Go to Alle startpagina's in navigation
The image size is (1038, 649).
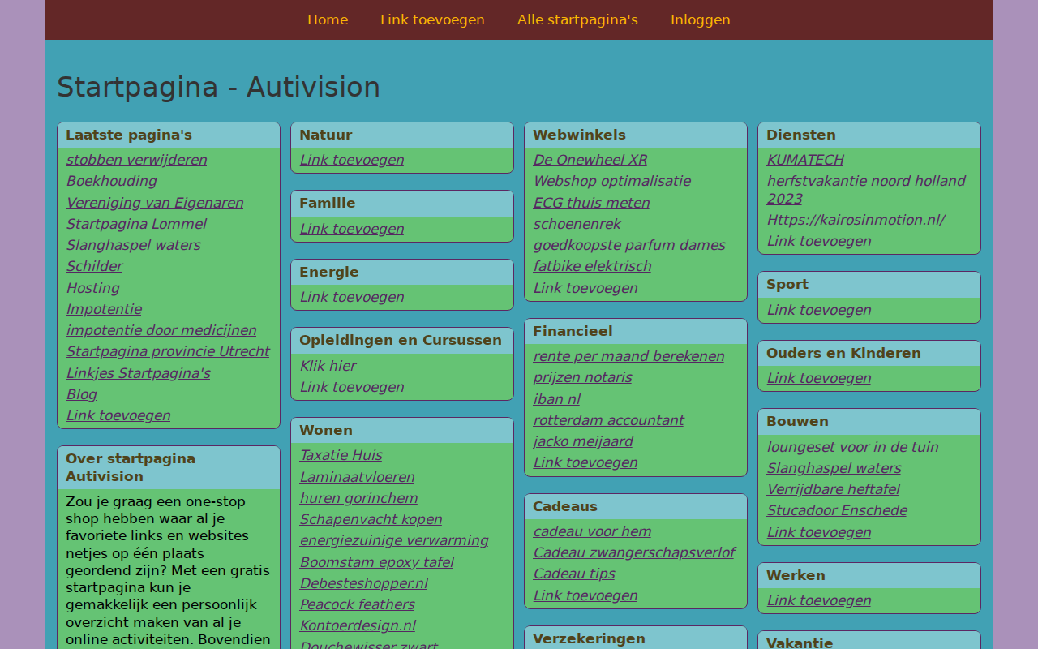(577, 19)
